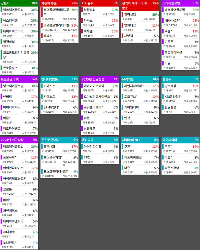Image resolution: width=200 pixels, height=250 pixels.
Task: Select 라닉스 in the 자동차 부품 card
Action: [60, 38]
